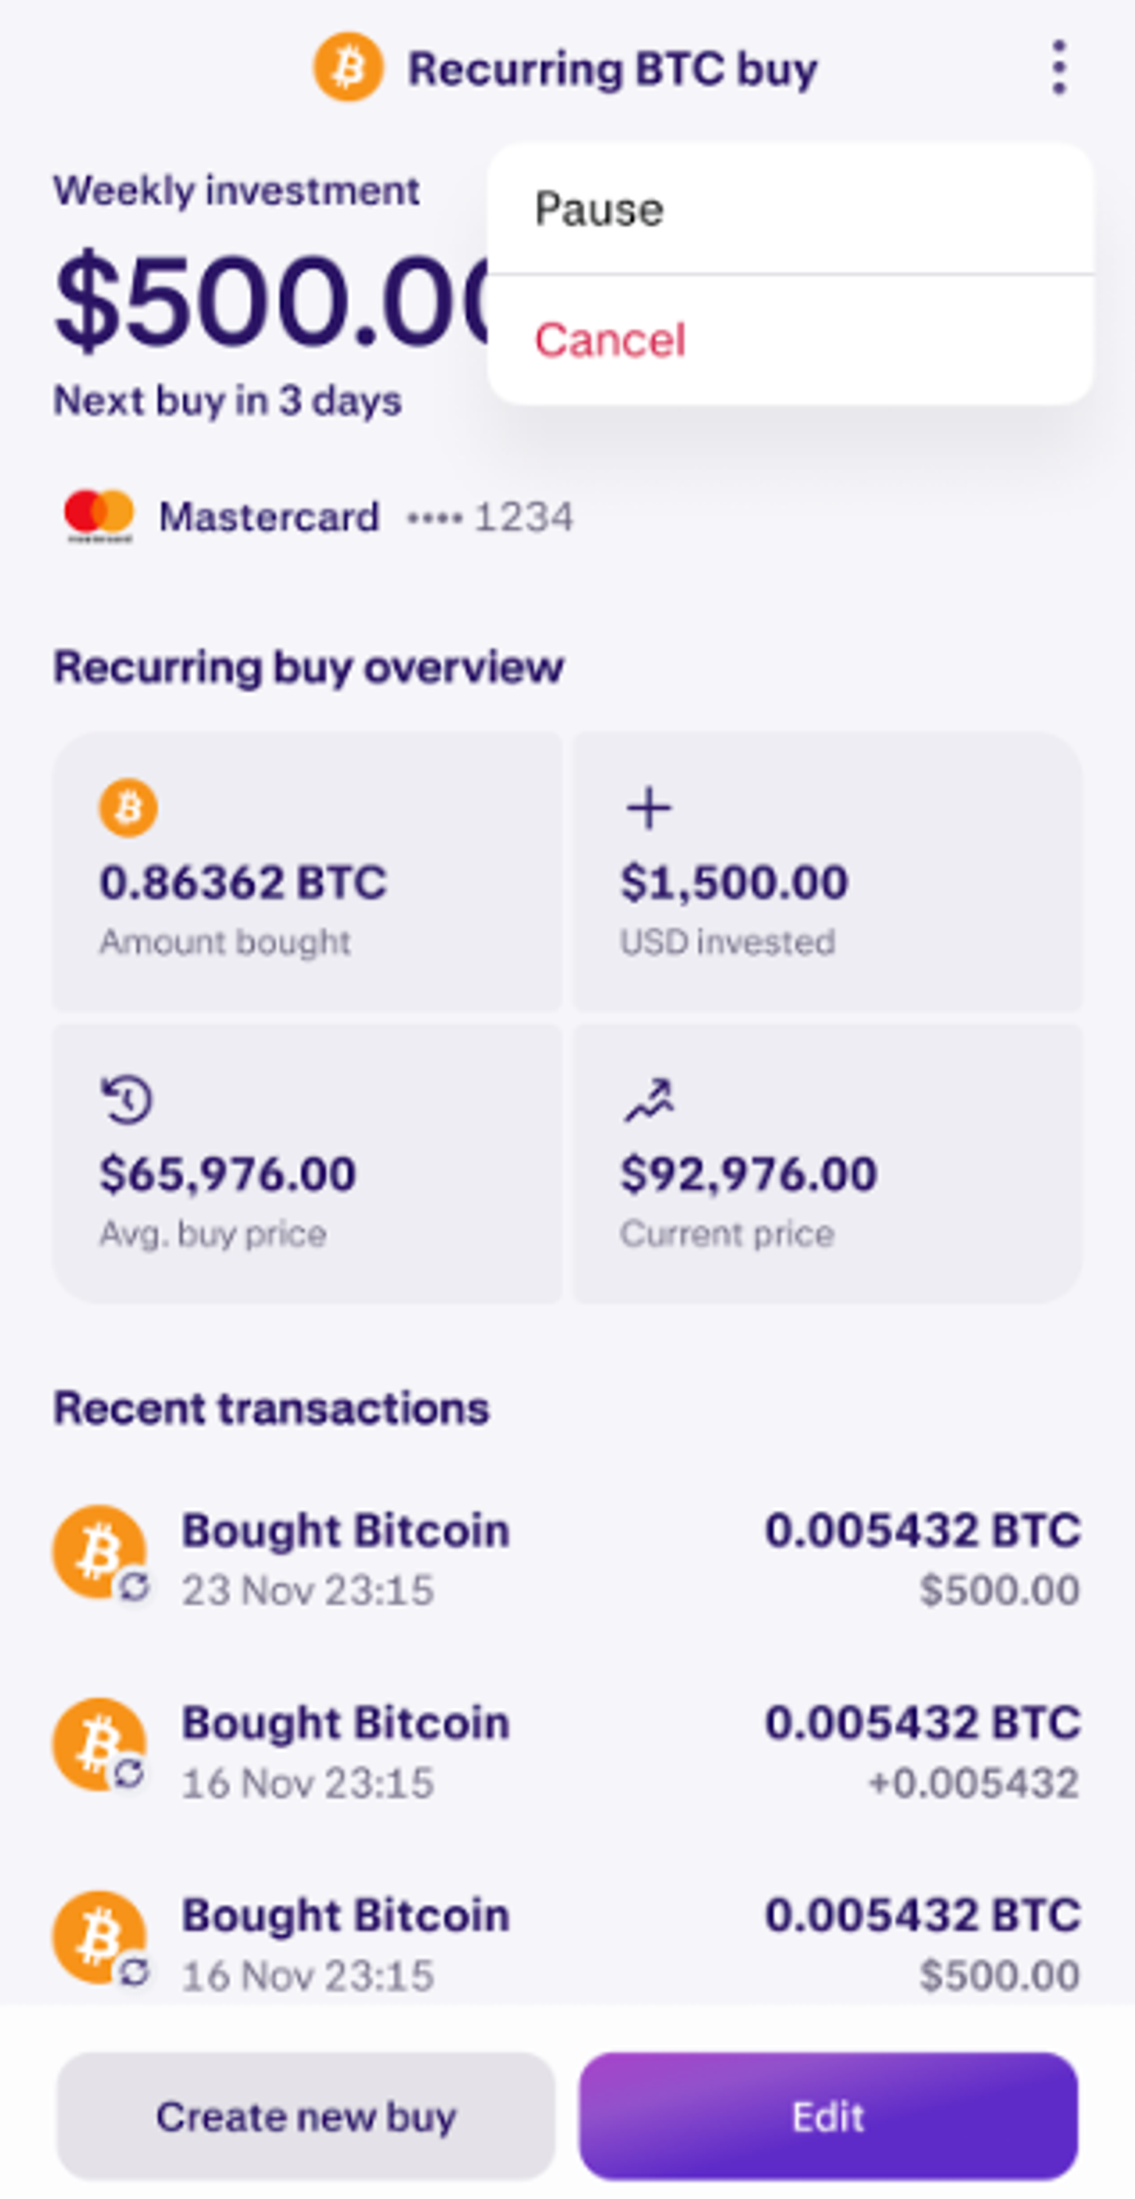Click the Bitcoin icon in the header

coord(349,67)
